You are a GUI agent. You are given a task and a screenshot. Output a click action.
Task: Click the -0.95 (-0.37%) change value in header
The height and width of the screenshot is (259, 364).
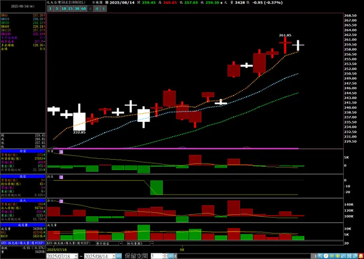click(x=268, y=2)
